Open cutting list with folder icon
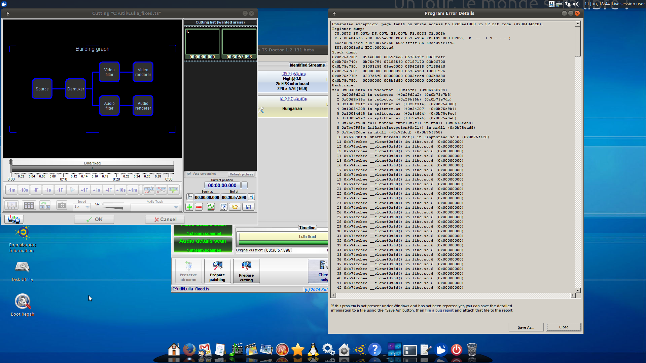The width and height of the screenshot is (646, 363). click(x=235, y=207)
